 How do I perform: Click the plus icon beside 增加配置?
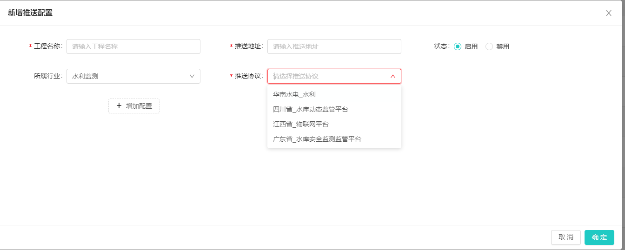119,106
